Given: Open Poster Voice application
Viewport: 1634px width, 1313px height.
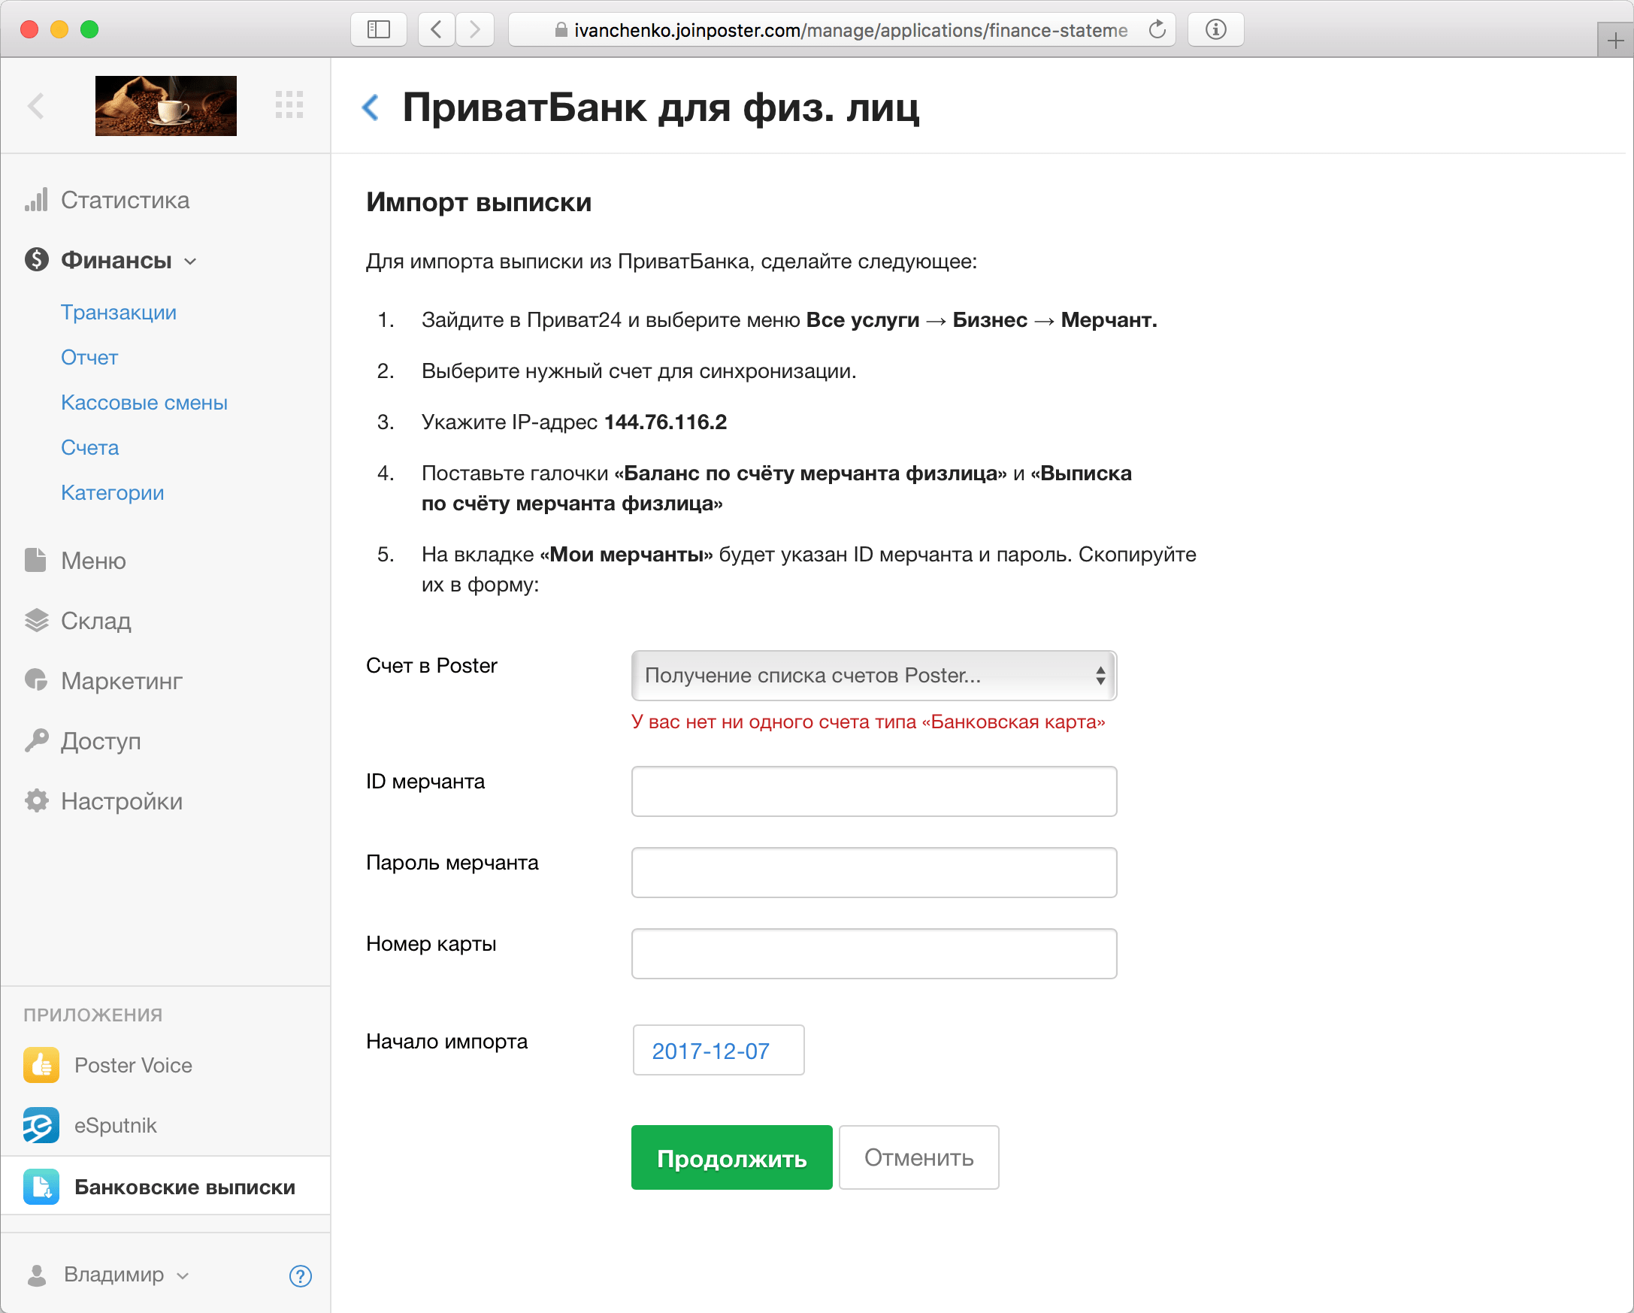Looking at the screenshot, I should pos(132,1065).
